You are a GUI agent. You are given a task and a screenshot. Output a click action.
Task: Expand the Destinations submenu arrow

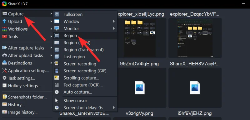(x=51, y=63)
